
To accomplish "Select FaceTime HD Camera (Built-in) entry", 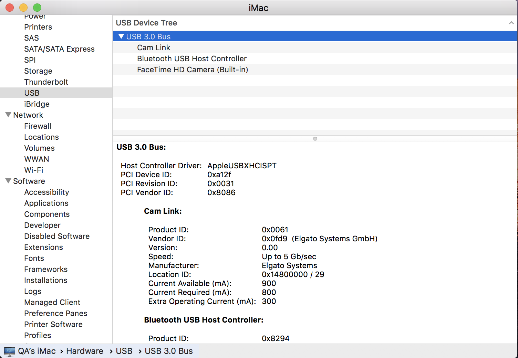I will pyautogui.click(x=193, y=70).
